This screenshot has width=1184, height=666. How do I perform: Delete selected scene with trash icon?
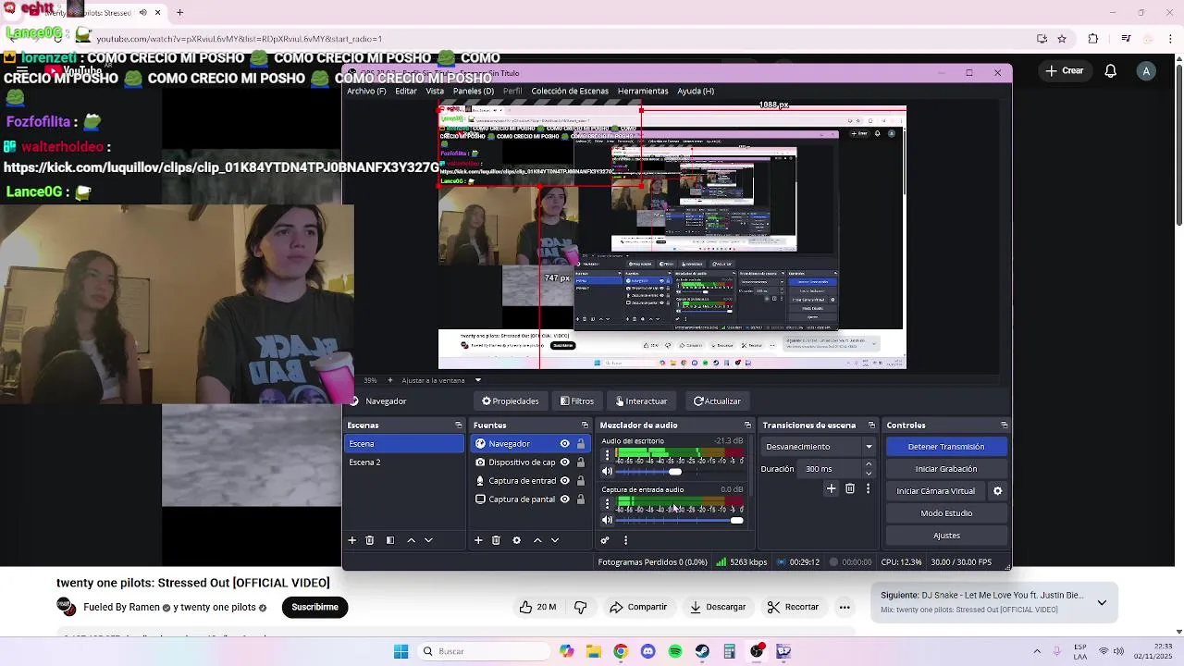pos(369,540)
